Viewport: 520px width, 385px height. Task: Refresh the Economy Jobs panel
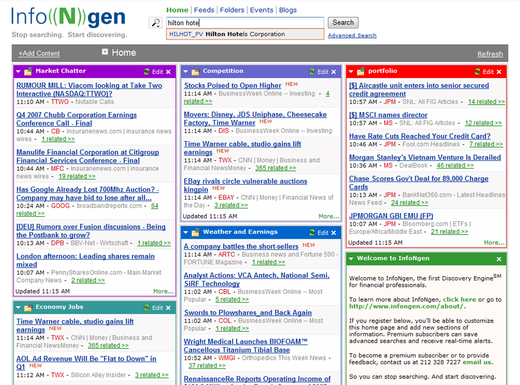pyautogui.click(x=147, y=307)
